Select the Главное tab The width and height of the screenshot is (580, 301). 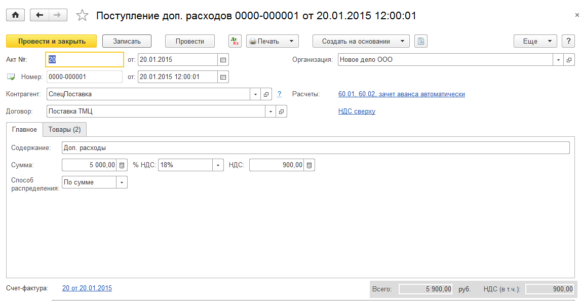tap(24, 130)
